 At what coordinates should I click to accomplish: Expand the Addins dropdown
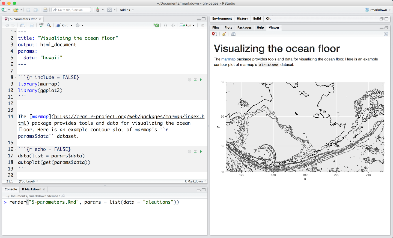coord(127,10)
